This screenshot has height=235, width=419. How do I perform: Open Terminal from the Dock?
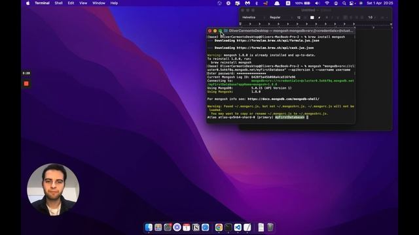[x=228, y=227]
